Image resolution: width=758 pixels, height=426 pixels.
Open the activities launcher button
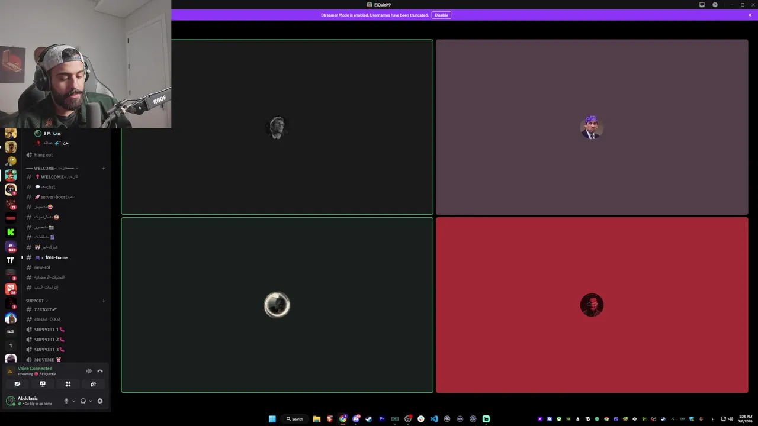tap(68, 384)
